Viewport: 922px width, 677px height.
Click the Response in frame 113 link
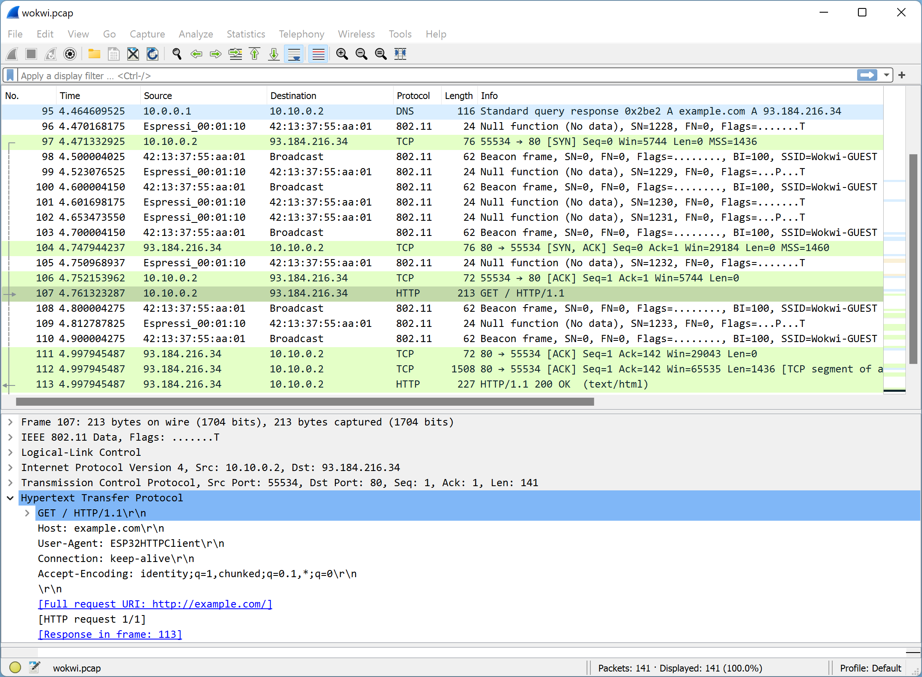coord(111,633)
